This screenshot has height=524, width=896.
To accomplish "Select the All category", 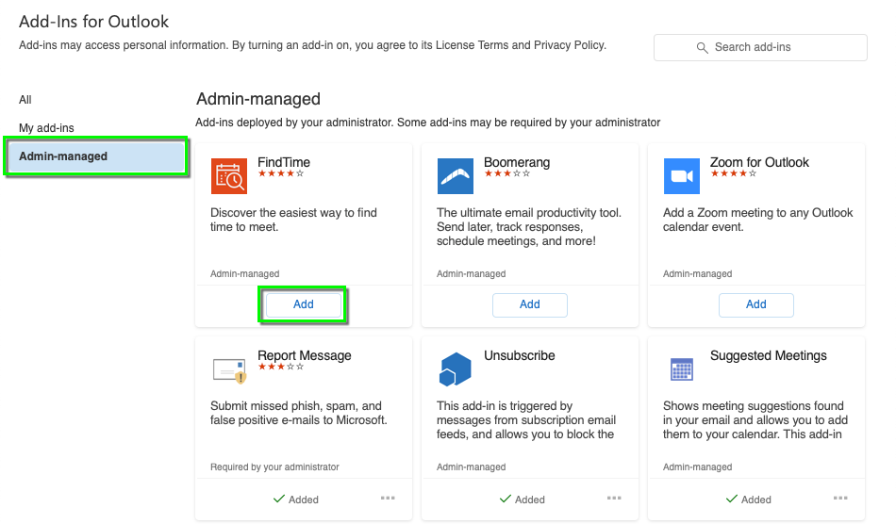I will point(25,100).
